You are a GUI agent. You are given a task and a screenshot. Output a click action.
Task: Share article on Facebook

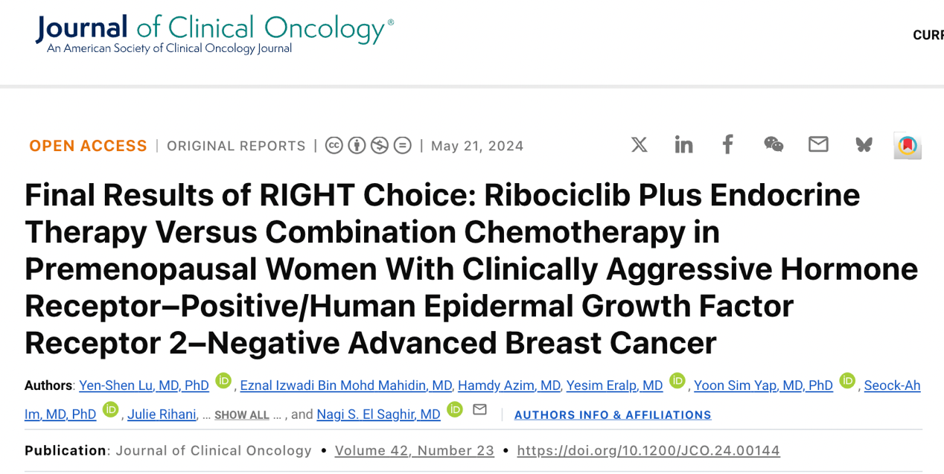point(728,144)
